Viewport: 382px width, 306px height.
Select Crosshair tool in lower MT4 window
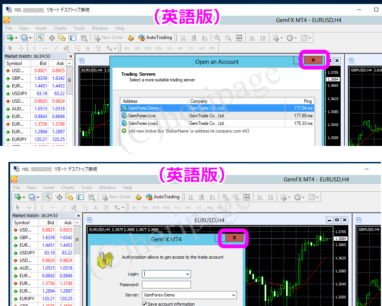[29, 207]
